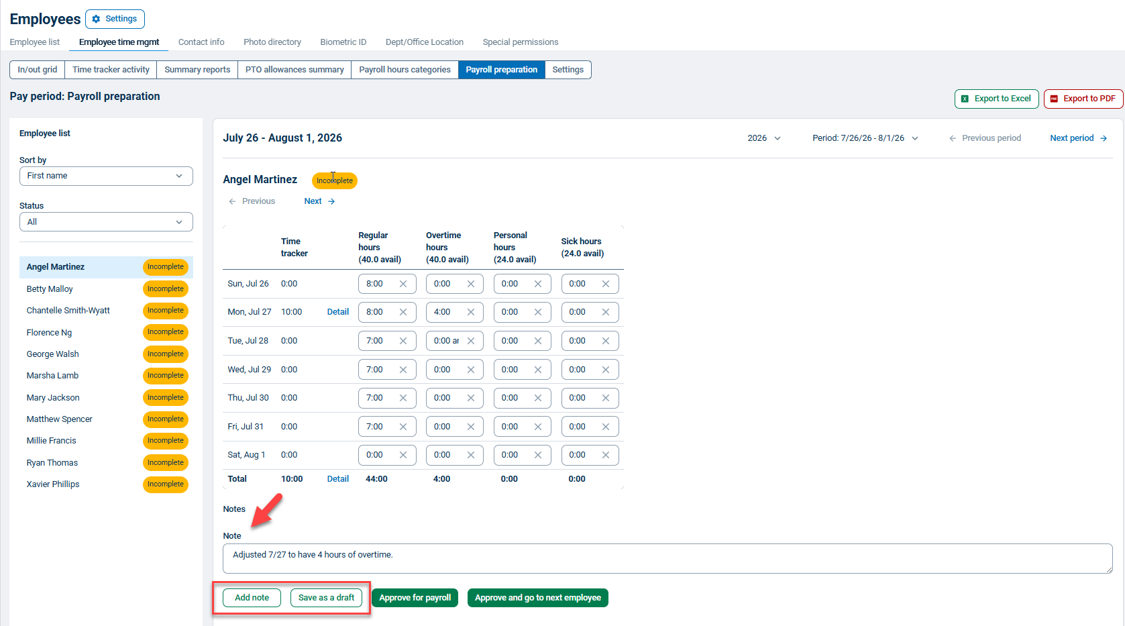Go to Next period

[x=1079, y=138]
